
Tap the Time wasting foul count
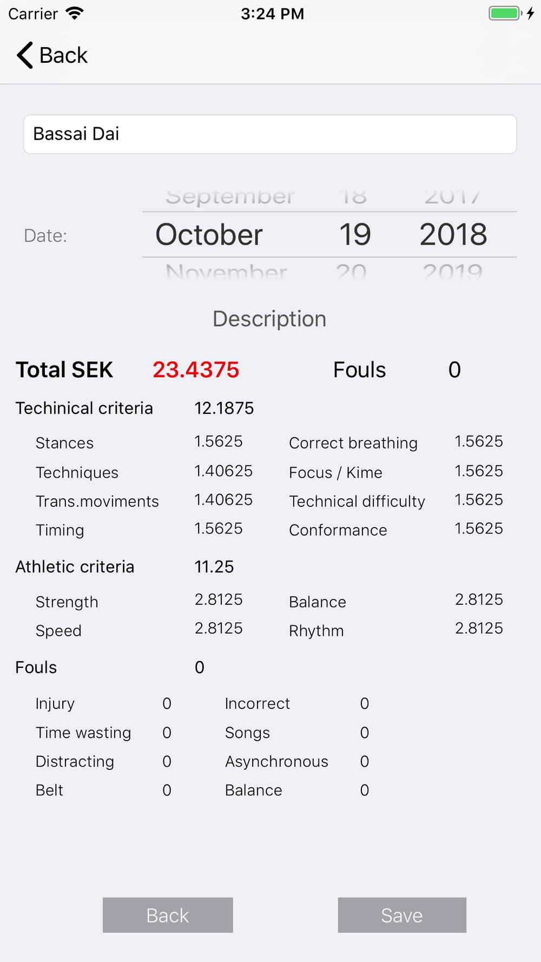(167, 733)
